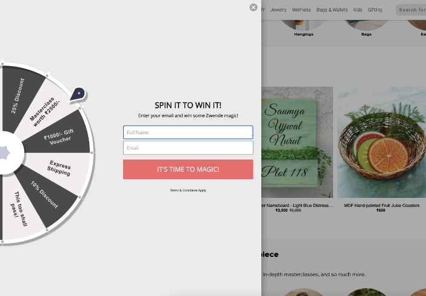
Task: Click the Email input field
Action: pyautogui.click(x=188, y=147)
